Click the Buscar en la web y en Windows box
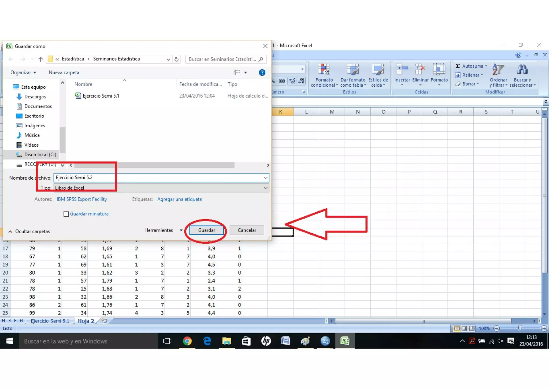 pyautogui.click(x=88, y=341)
